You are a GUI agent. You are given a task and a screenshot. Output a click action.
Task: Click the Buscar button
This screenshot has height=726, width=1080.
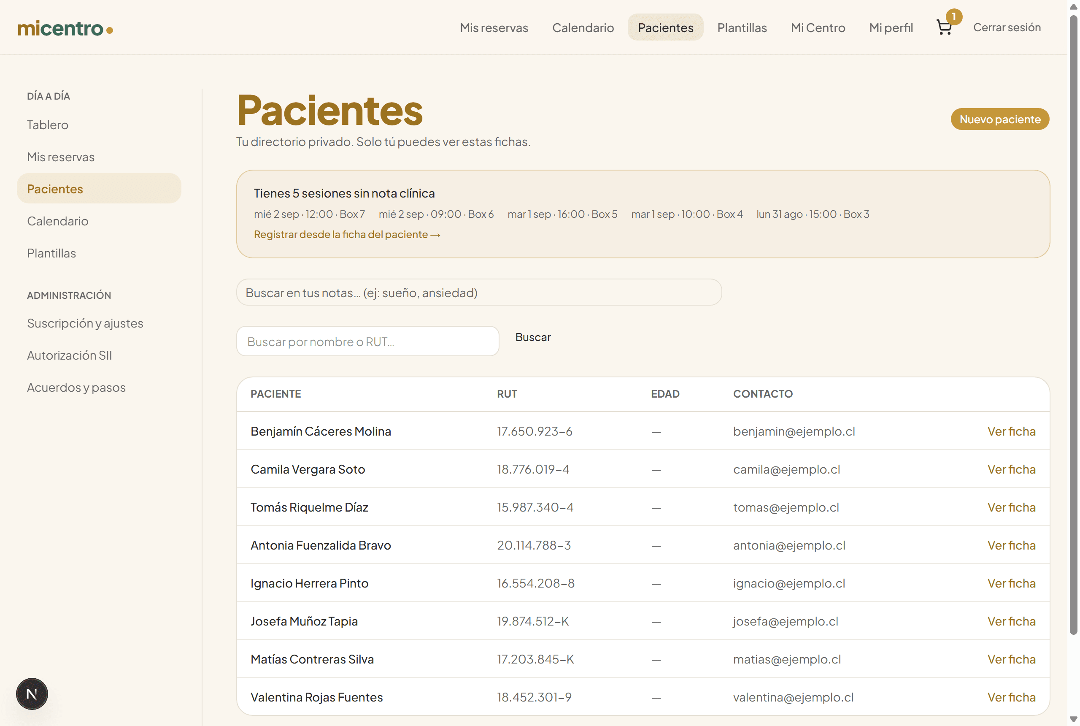click(533, 337)
